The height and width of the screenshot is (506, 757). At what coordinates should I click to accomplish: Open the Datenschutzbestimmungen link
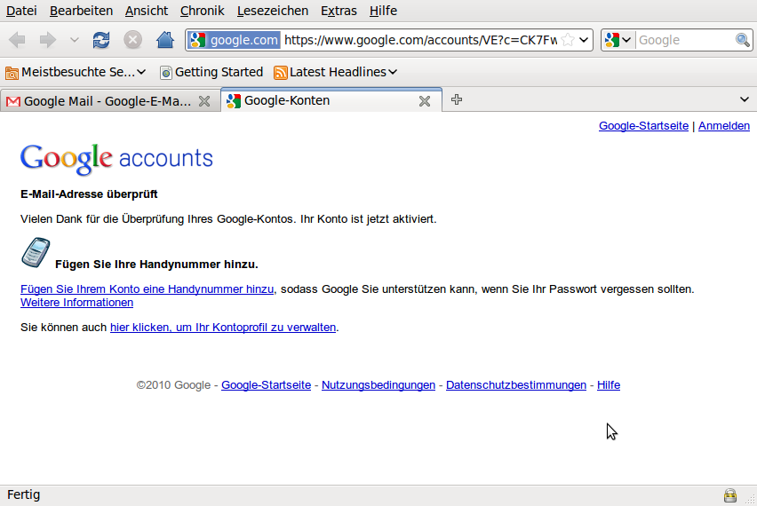(x=516, y=385)
